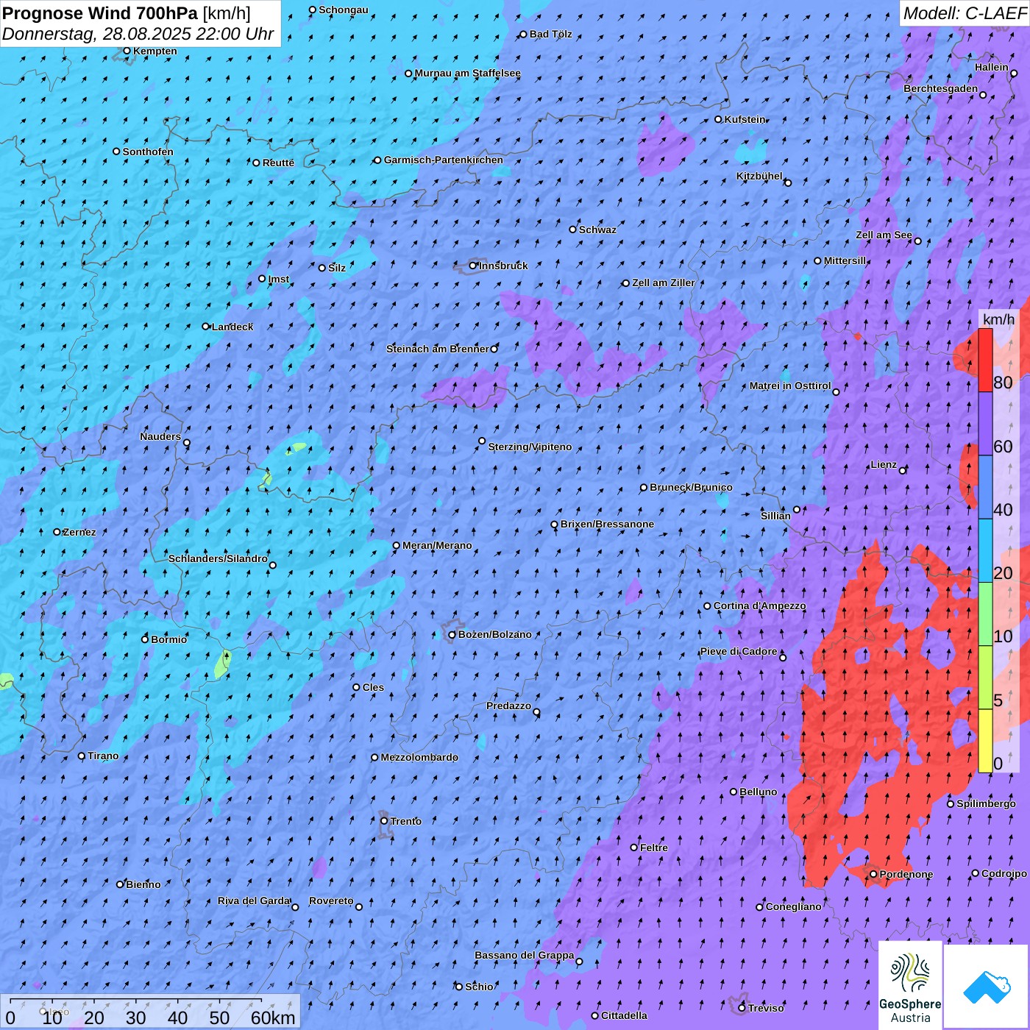Click the Cles city label
1030x1030 pixels.
[x=373, y=687]
